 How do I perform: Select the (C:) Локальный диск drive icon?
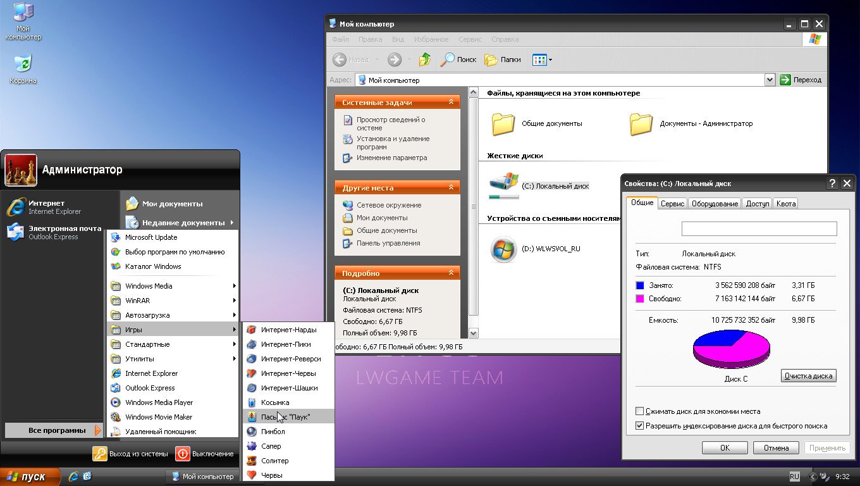pos(503,185)
